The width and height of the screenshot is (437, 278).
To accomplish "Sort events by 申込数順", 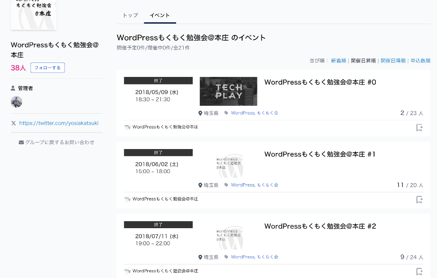I will (x=420, y=61).
